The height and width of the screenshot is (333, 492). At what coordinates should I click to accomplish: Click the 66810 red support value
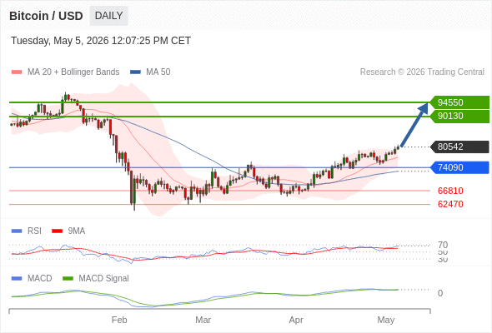450,191
